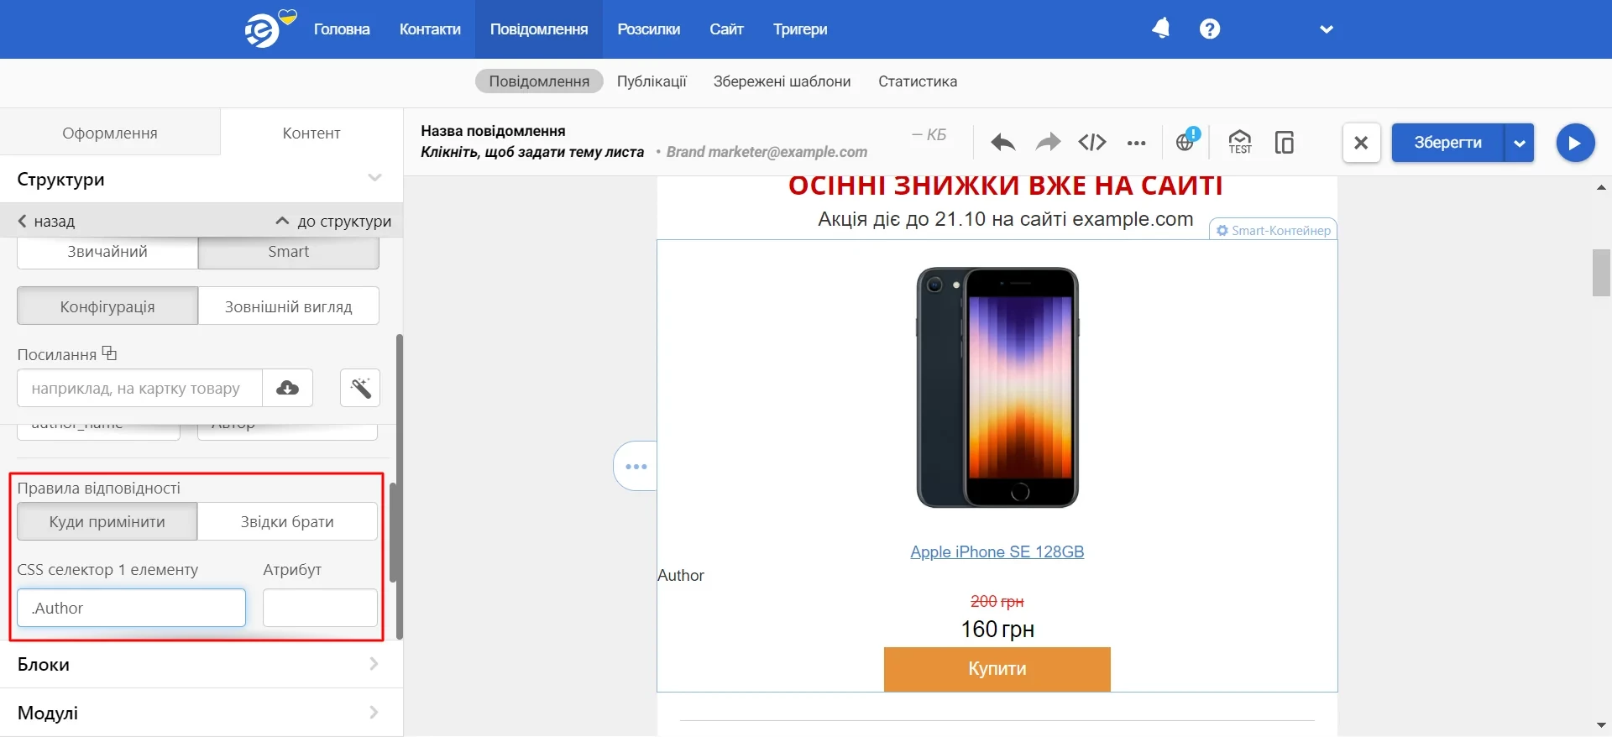Click the undo arrow icon
This screenshot has width=1612, height=737.
1002,143
